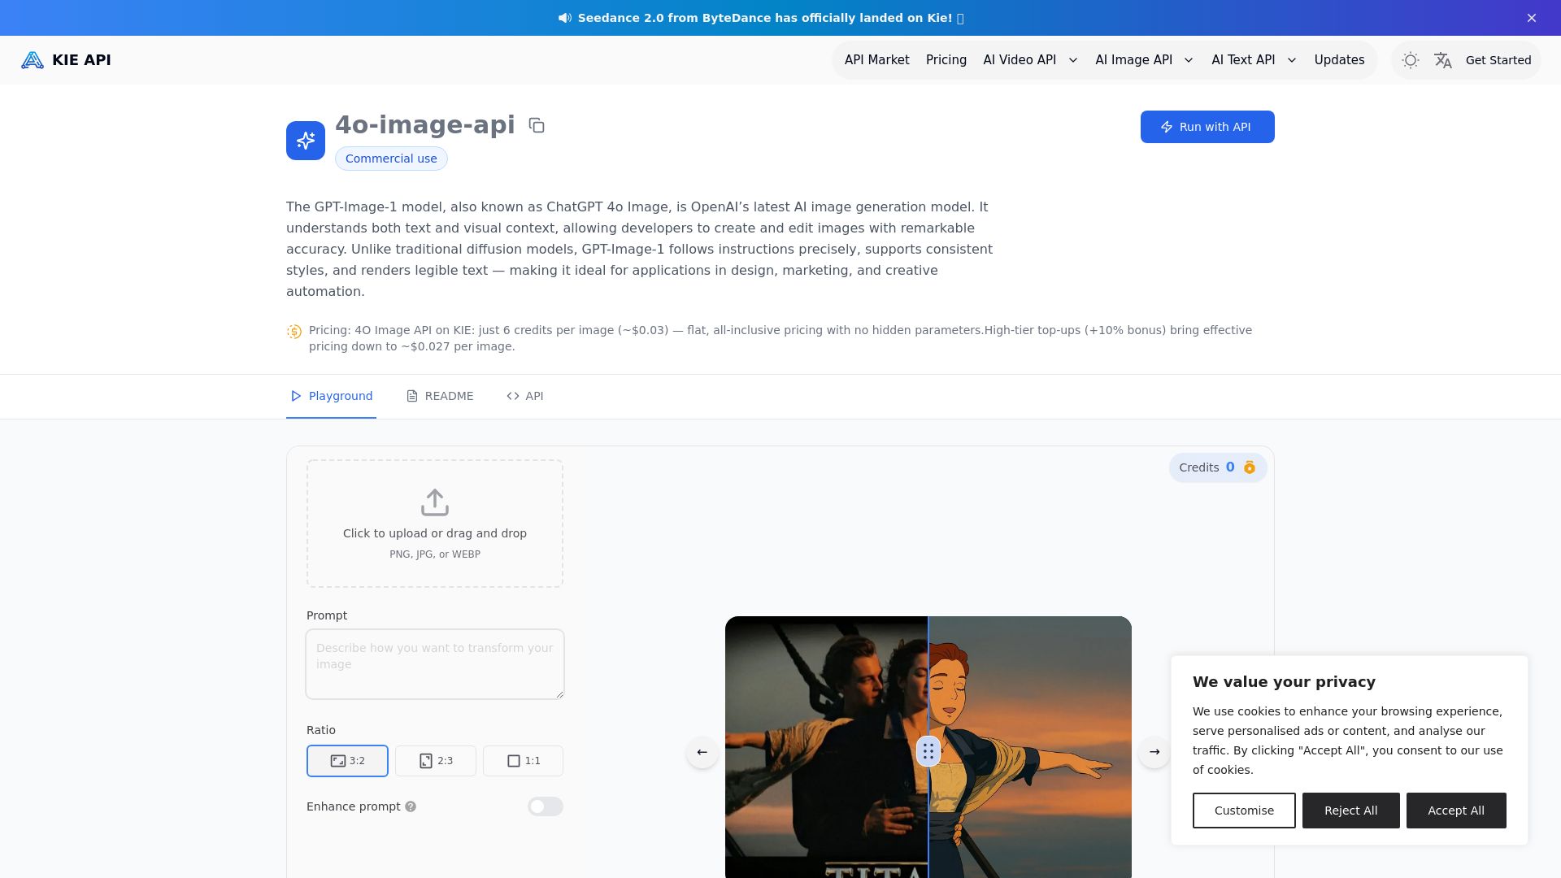1561x878 pixels.
Task: Click the Titanic example comparison image
Action: tap(928, 747)
